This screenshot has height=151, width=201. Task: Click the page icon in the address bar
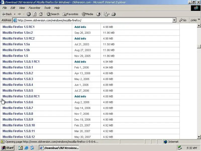click(15, 20)
